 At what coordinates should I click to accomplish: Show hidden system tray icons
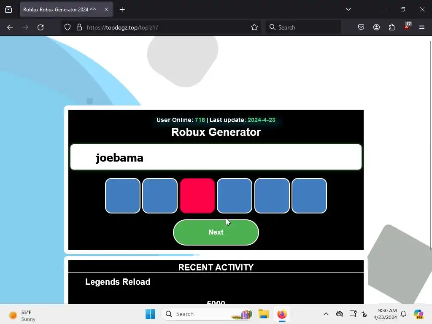(x=326, y=314)
